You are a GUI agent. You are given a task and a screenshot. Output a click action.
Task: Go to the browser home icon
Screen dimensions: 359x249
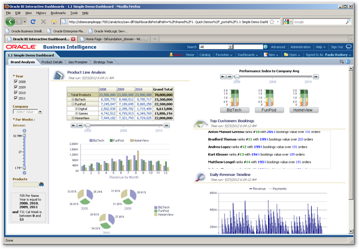[54, 22]
